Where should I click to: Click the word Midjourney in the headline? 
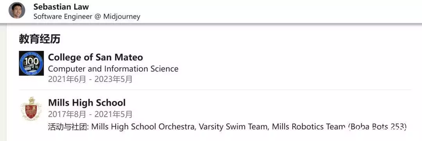pos(122,17)
